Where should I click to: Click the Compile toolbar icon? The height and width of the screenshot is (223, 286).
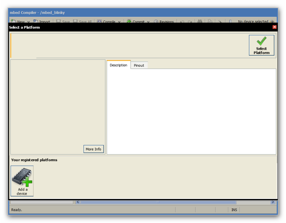pyautogui.click(x=99, y=21)
